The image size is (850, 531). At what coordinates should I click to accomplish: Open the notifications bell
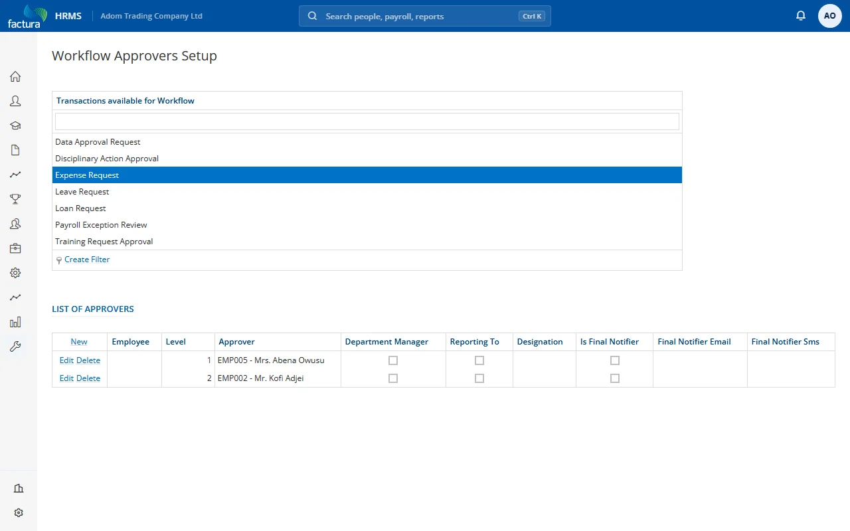pos(801,16)
